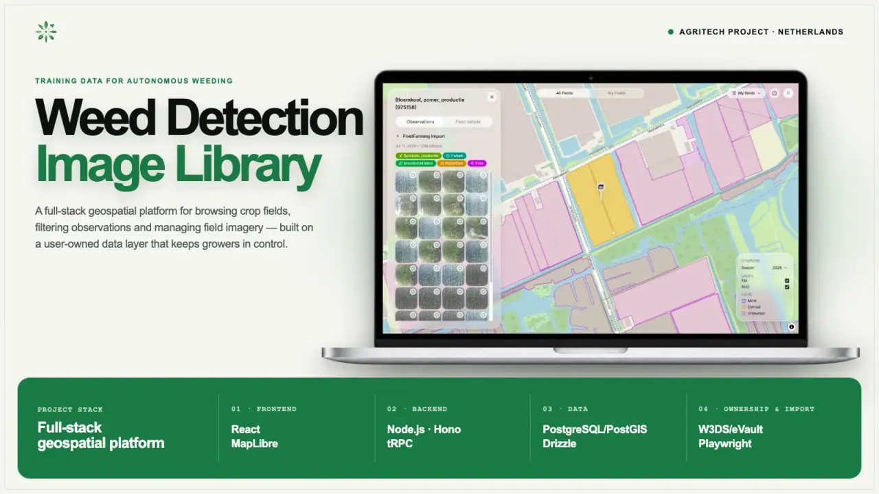879x494 pixels.
Task: Click the "Playwright" import entry
Action: pos(725,444)
